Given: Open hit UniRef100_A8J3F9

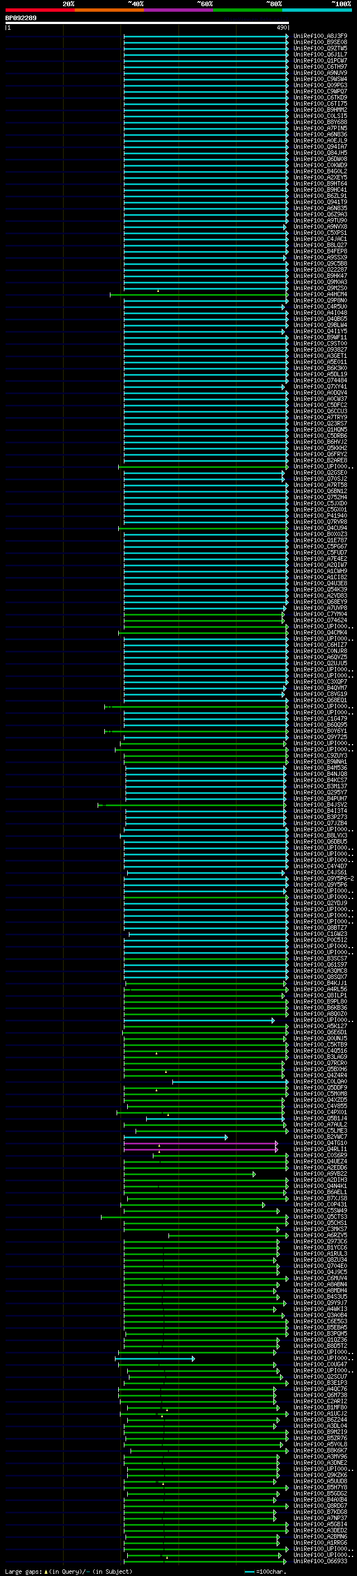Looking at the screenshot, I should [320, 36].
